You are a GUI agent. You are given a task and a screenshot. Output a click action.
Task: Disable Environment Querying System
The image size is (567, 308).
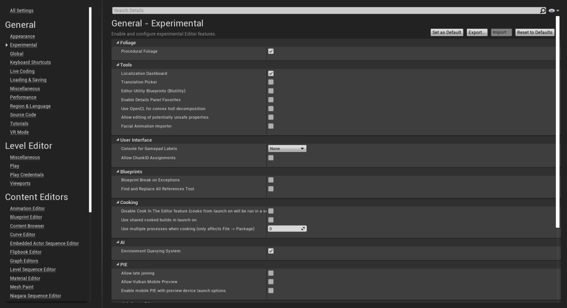[x=271, y=251]
